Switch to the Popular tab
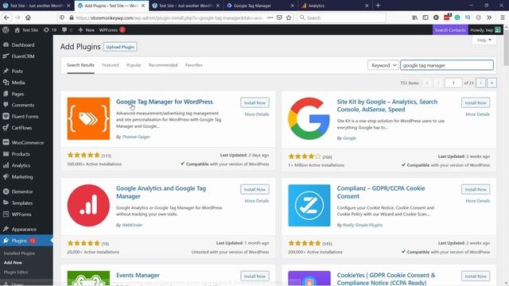Viewport: 509px width, 286px height. coord(134,65)
